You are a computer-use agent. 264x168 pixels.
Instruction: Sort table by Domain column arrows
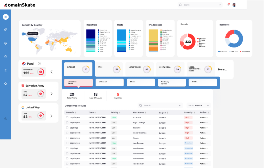pos(76,113)
